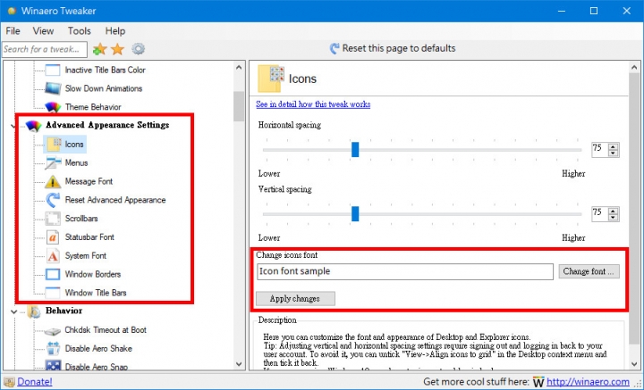Select the Scrollbars tree item

[81, 219]
